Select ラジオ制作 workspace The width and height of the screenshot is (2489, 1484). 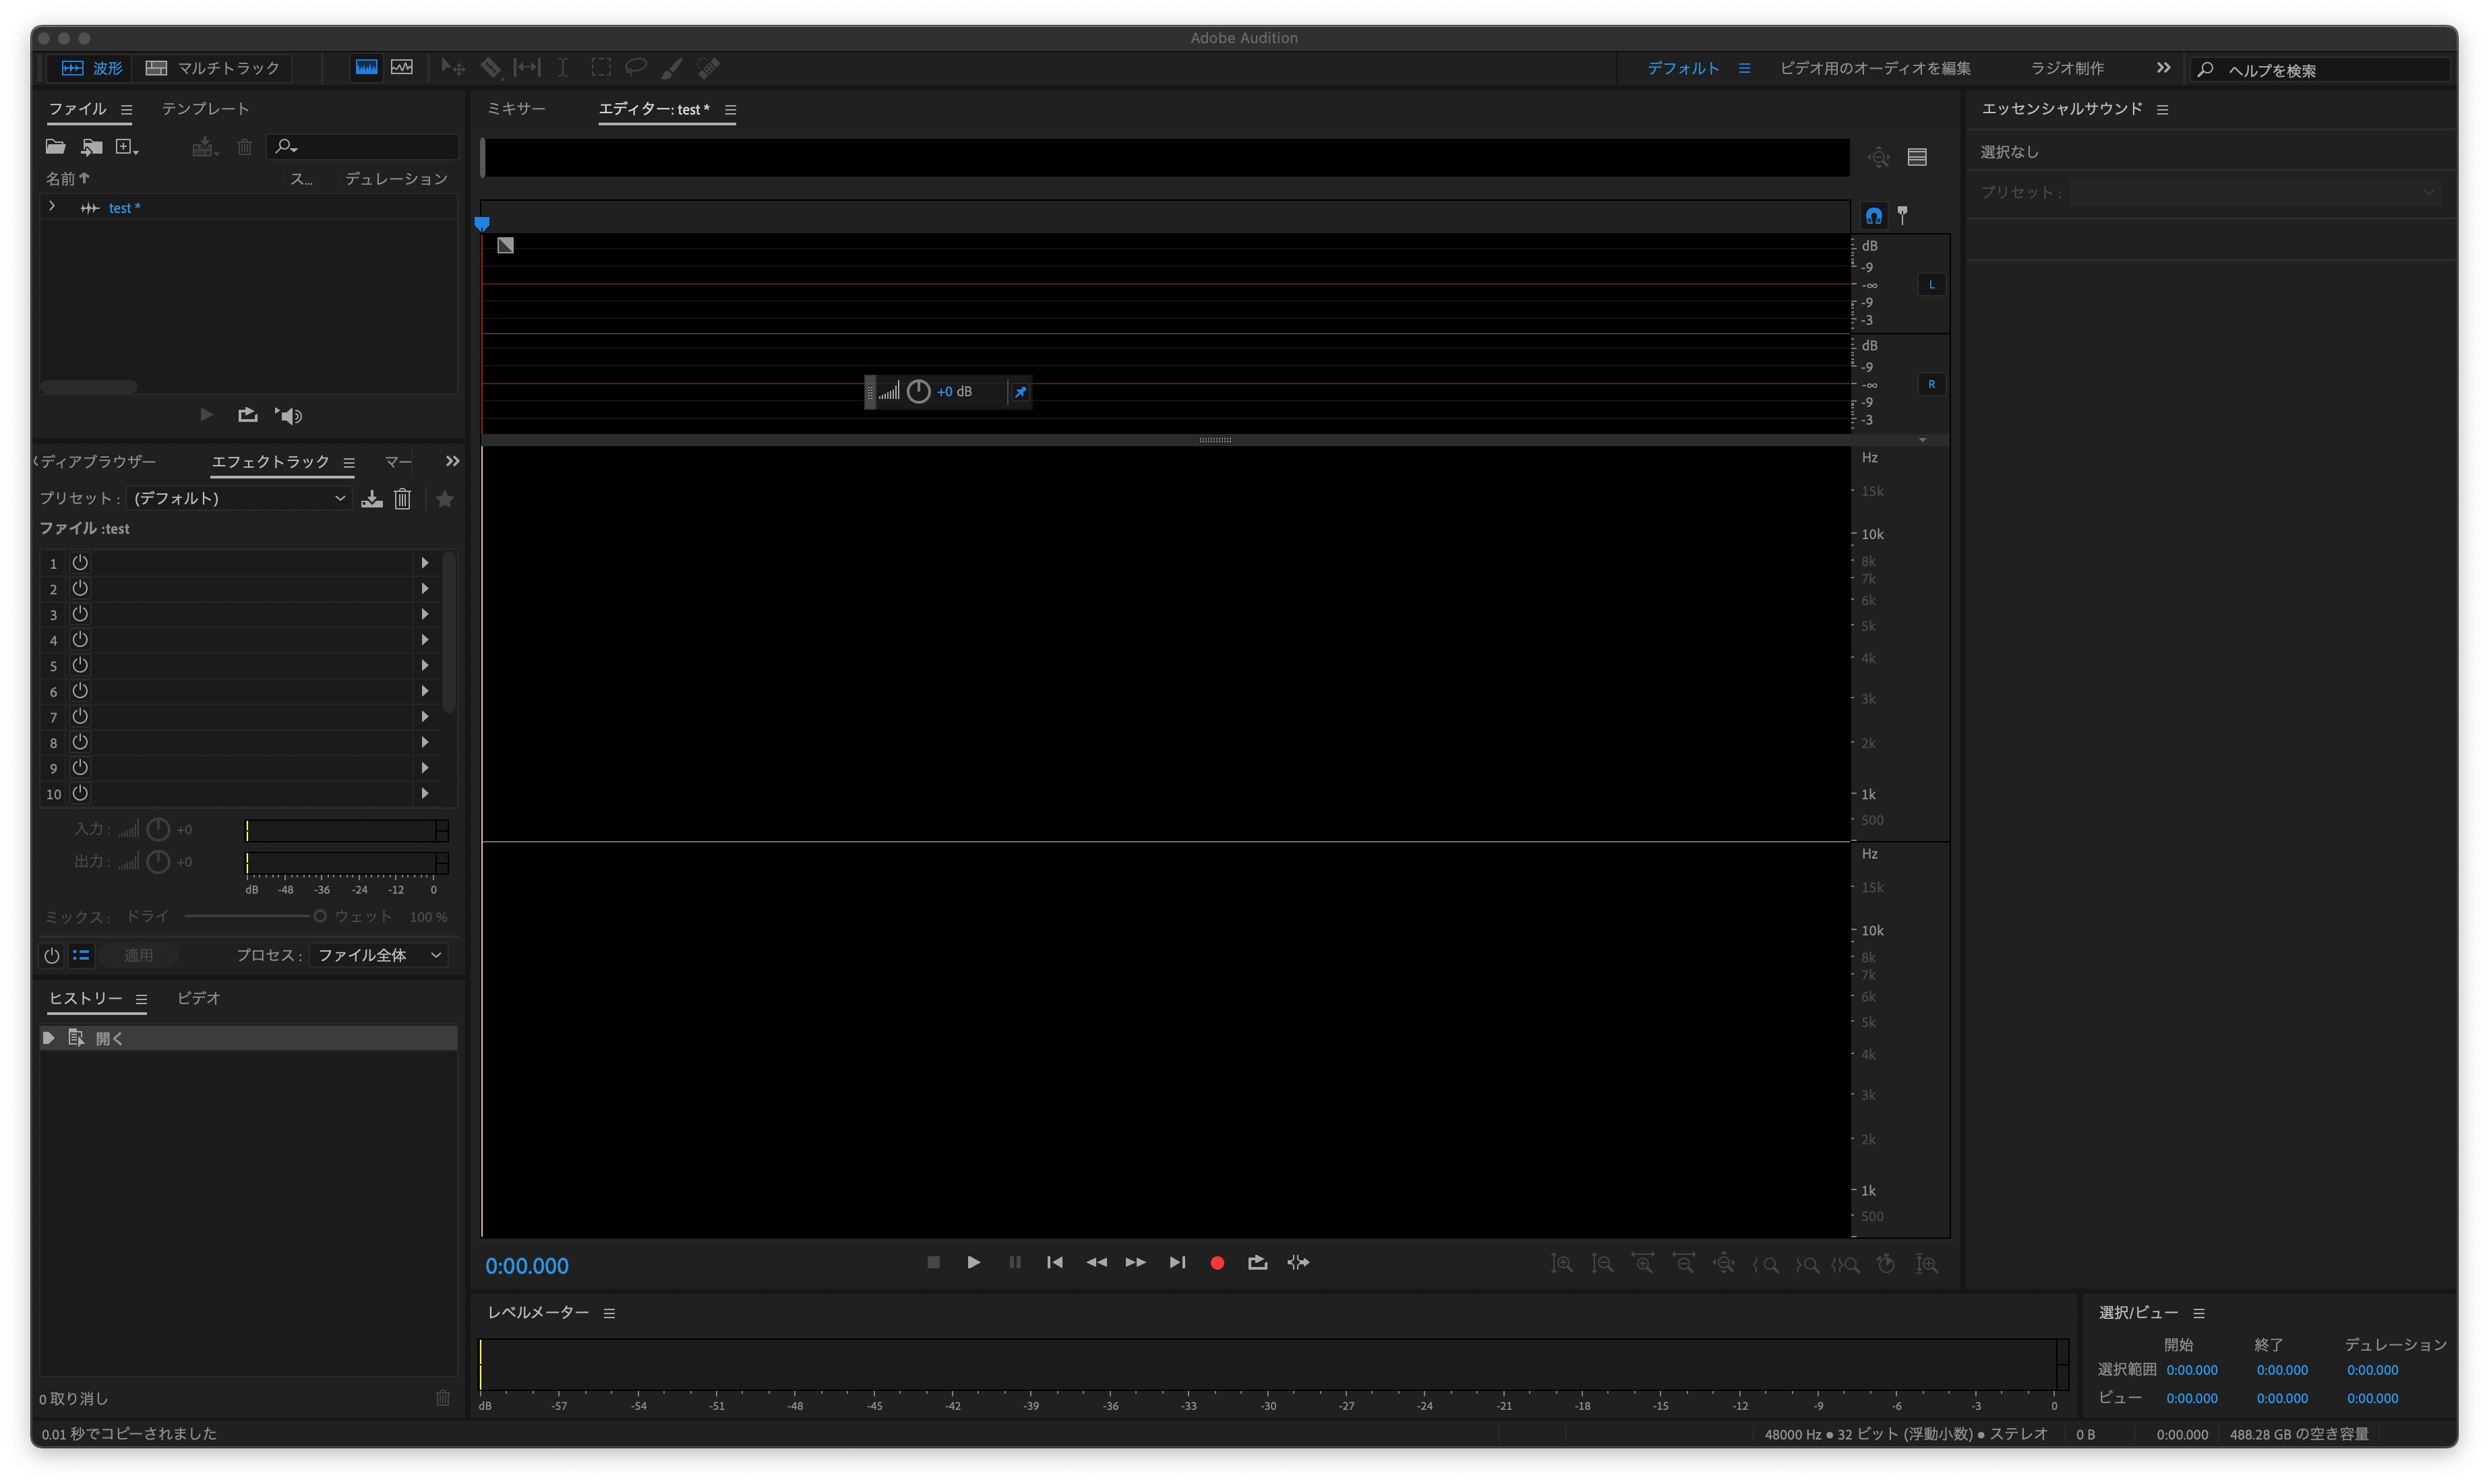[2067, 68]
